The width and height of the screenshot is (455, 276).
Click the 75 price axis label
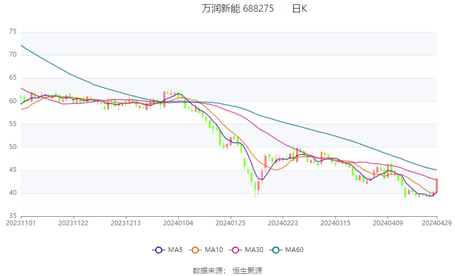13,31
